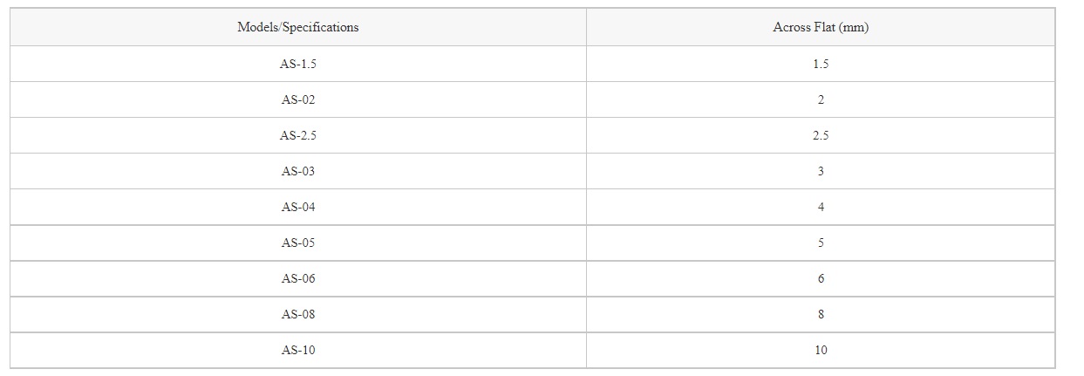This screenshot has width=1084, height=376.
Task: Select the AS-10 model cell
Action: pyautogui.click(x=298, y=350)
